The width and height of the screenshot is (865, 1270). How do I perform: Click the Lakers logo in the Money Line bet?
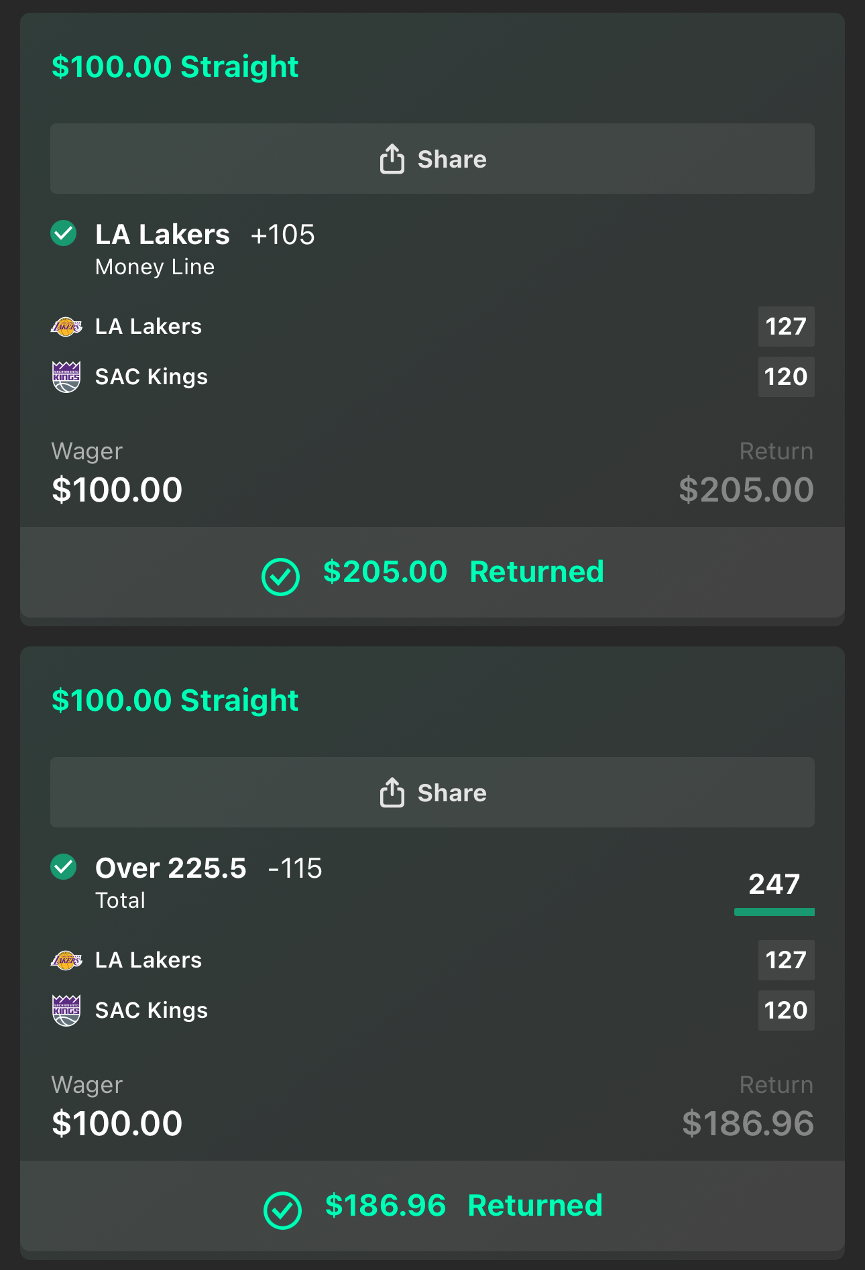(x=66, y=327)
